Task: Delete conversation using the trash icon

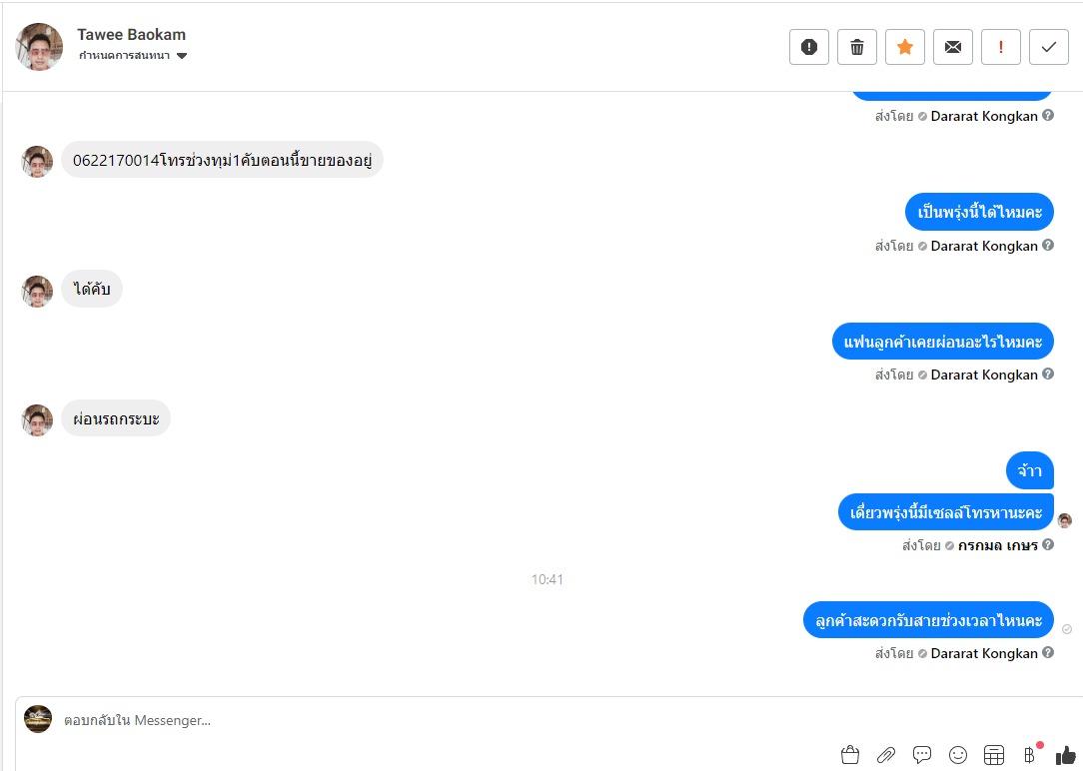Action: coord(857,47)
